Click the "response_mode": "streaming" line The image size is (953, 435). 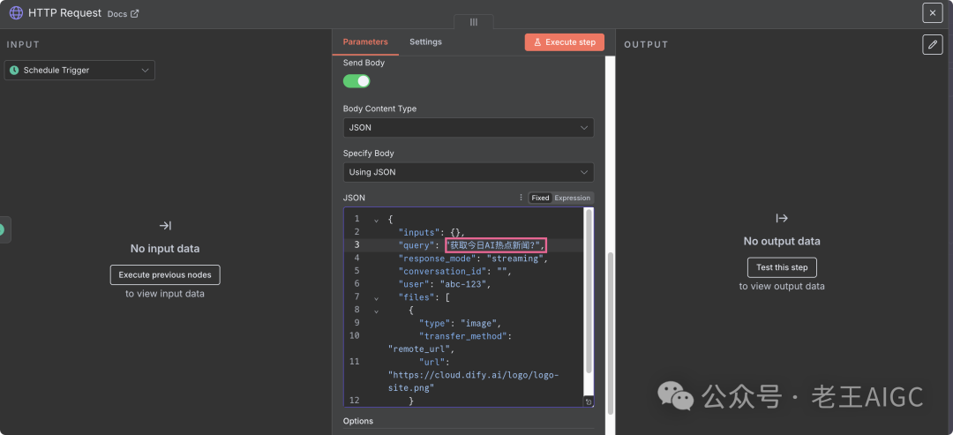point(473,259)
